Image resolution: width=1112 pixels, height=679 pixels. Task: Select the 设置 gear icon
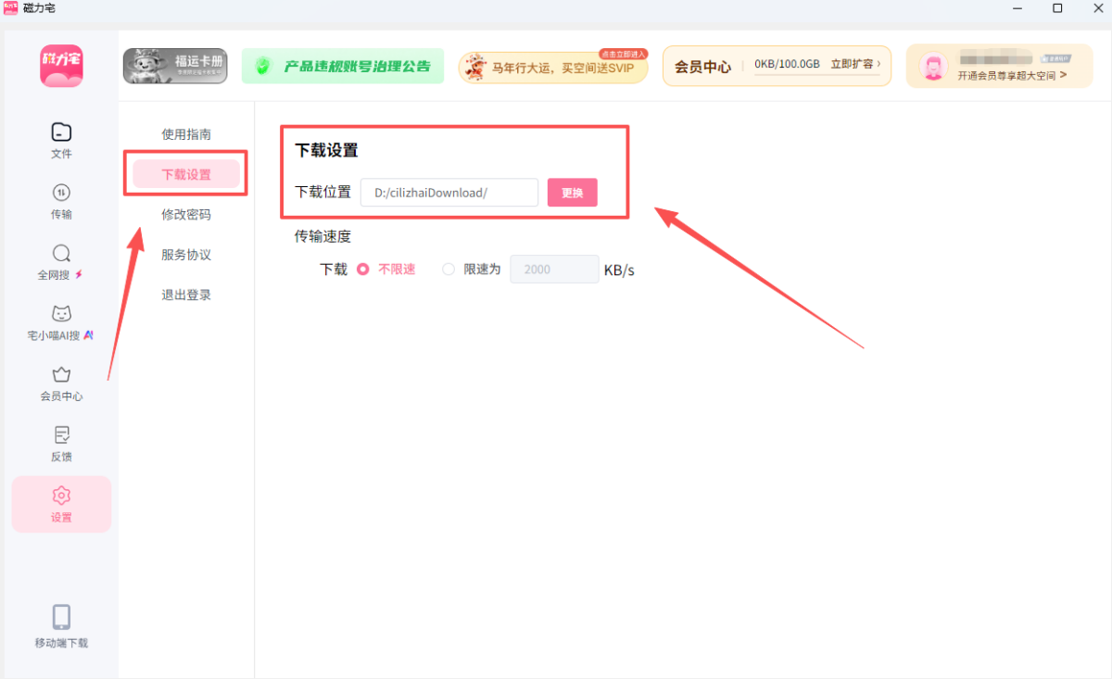[x=61, y=496]
